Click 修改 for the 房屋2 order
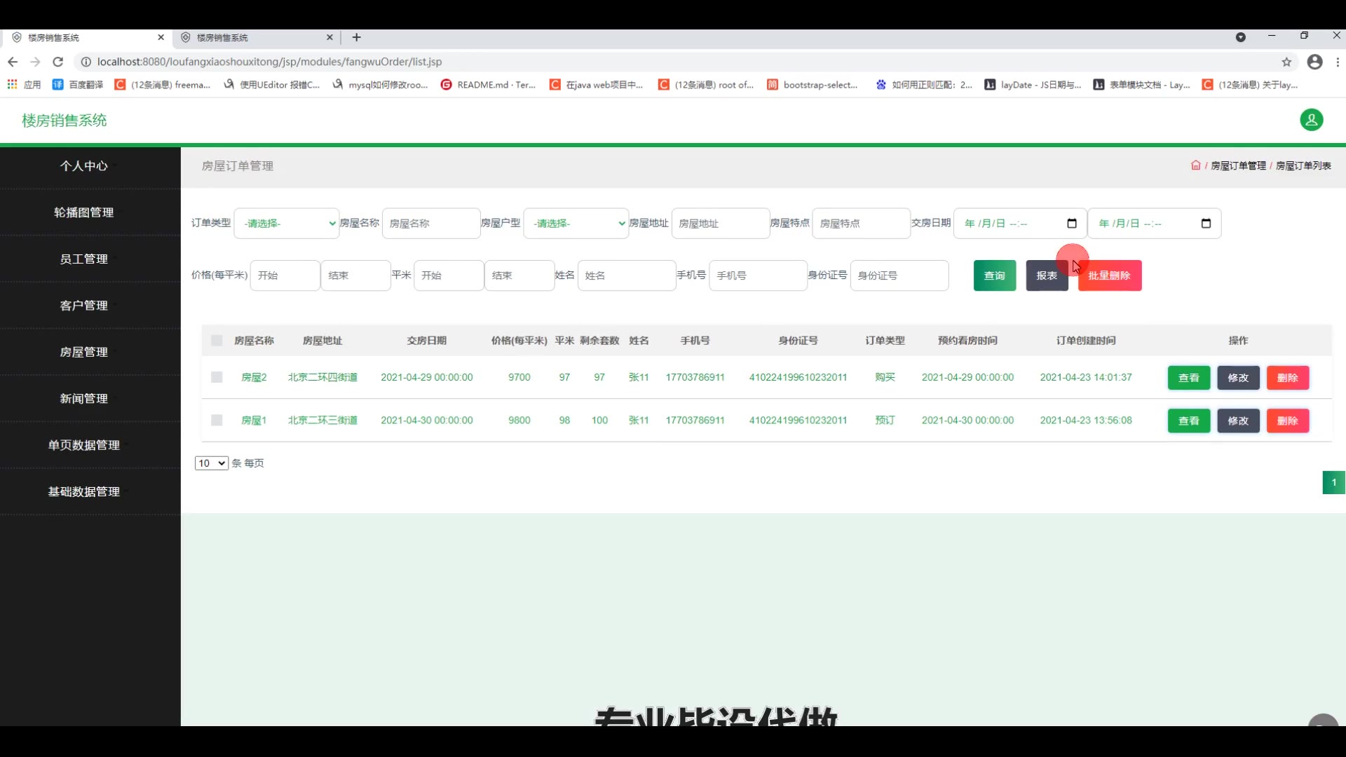The image size is (1346, 757). [x=1238, y=378]
